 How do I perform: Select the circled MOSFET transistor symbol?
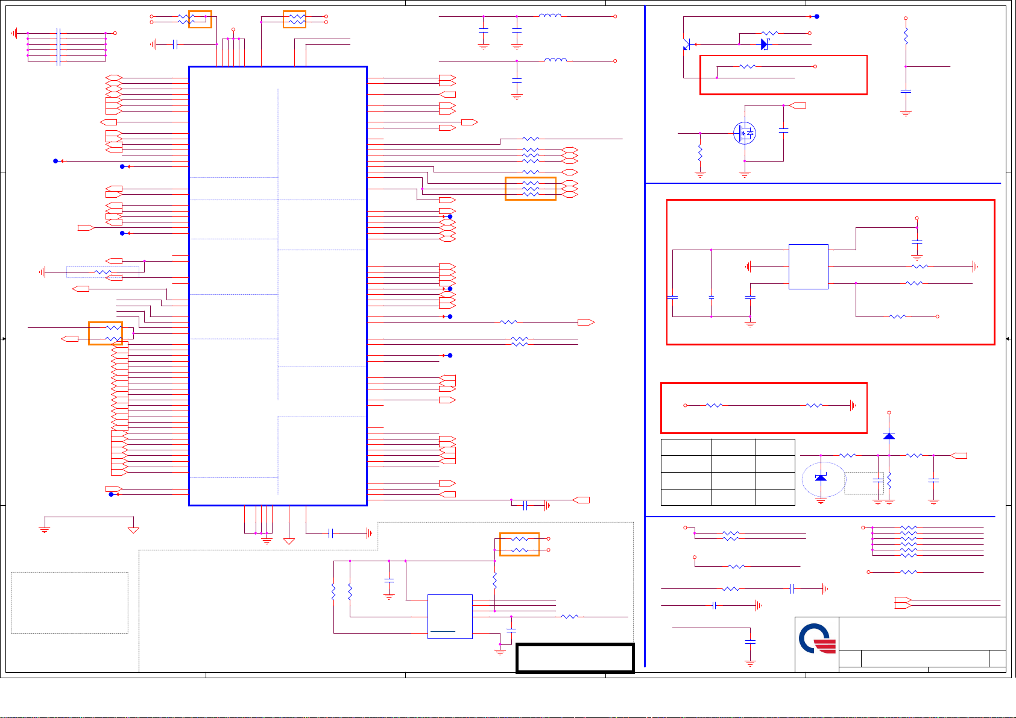tap(745, 133)
